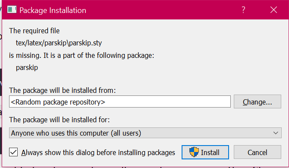Select the parskip.sty file path text
This screenshot has height=168, width=289.
[x=59, y=43]
